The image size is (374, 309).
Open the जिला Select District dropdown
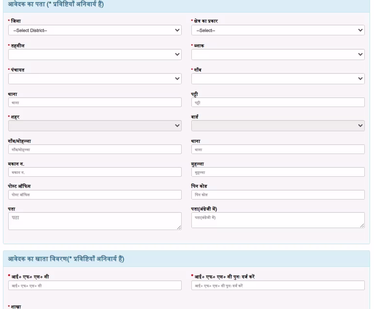[94, 31]
